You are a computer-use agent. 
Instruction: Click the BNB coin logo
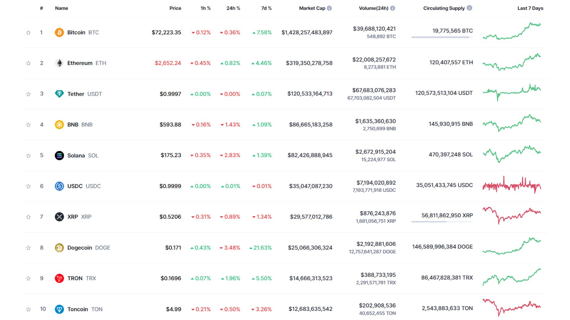coord(59,124)
